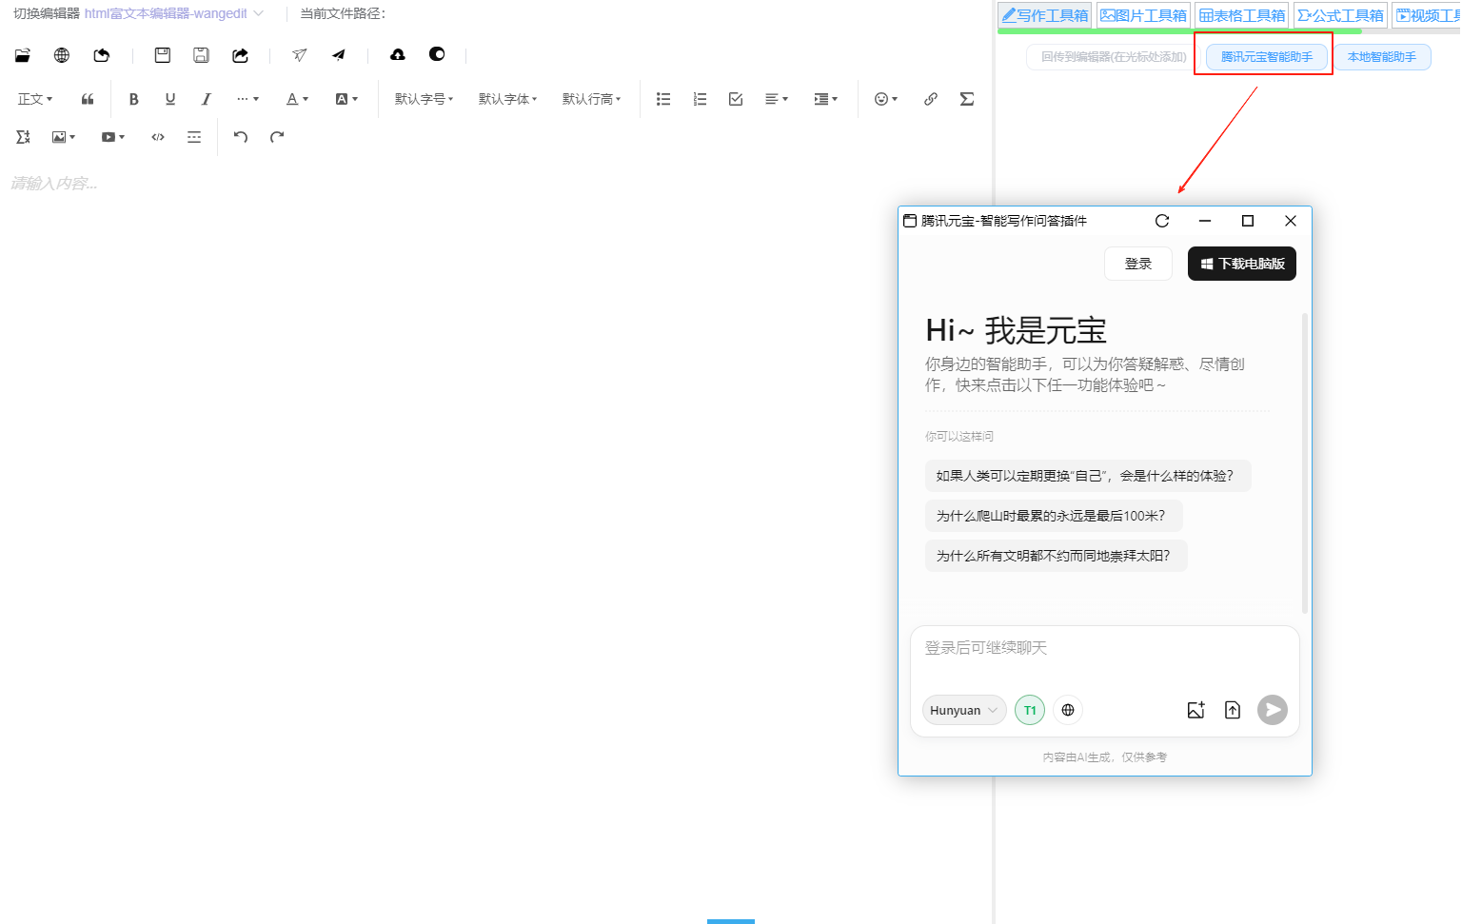
Task: Open the 表格工具箱 tab
Action: [1242, 15]
